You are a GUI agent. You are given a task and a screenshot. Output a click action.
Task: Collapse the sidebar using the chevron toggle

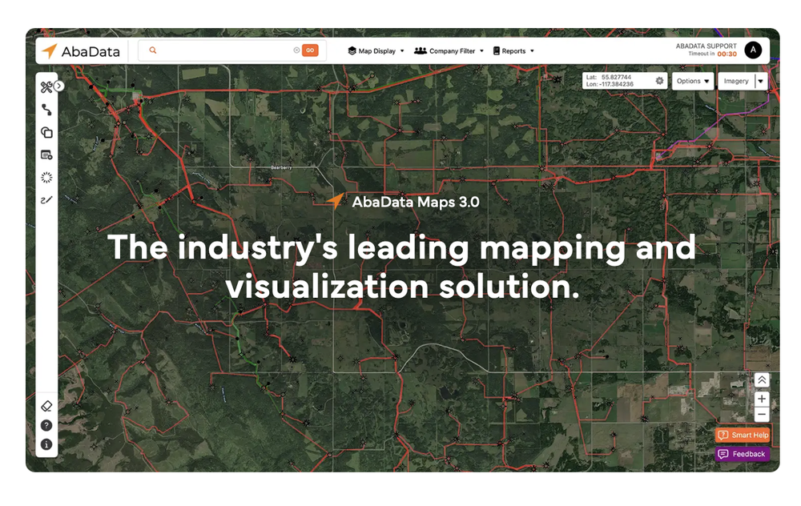coord(58,84)
